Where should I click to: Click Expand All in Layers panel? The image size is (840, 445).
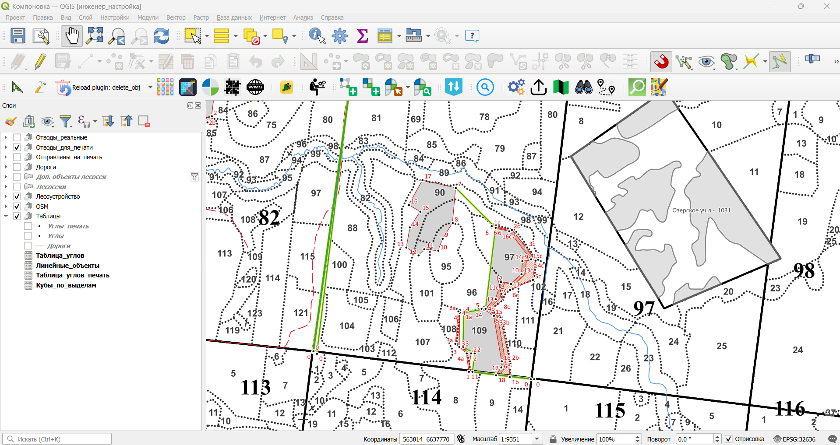(x=108, y=121)
